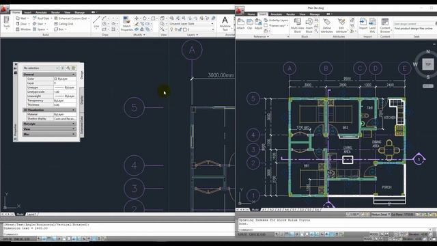Click the Multiline Text tool
The width and height of the screenshot is (437, 246).
pos(225,23)
